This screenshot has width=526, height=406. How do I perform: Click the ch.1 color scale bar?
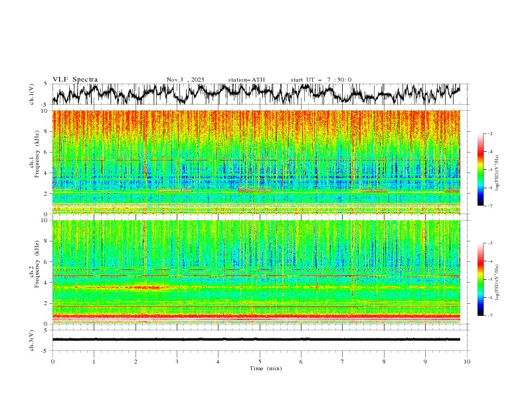480,170
